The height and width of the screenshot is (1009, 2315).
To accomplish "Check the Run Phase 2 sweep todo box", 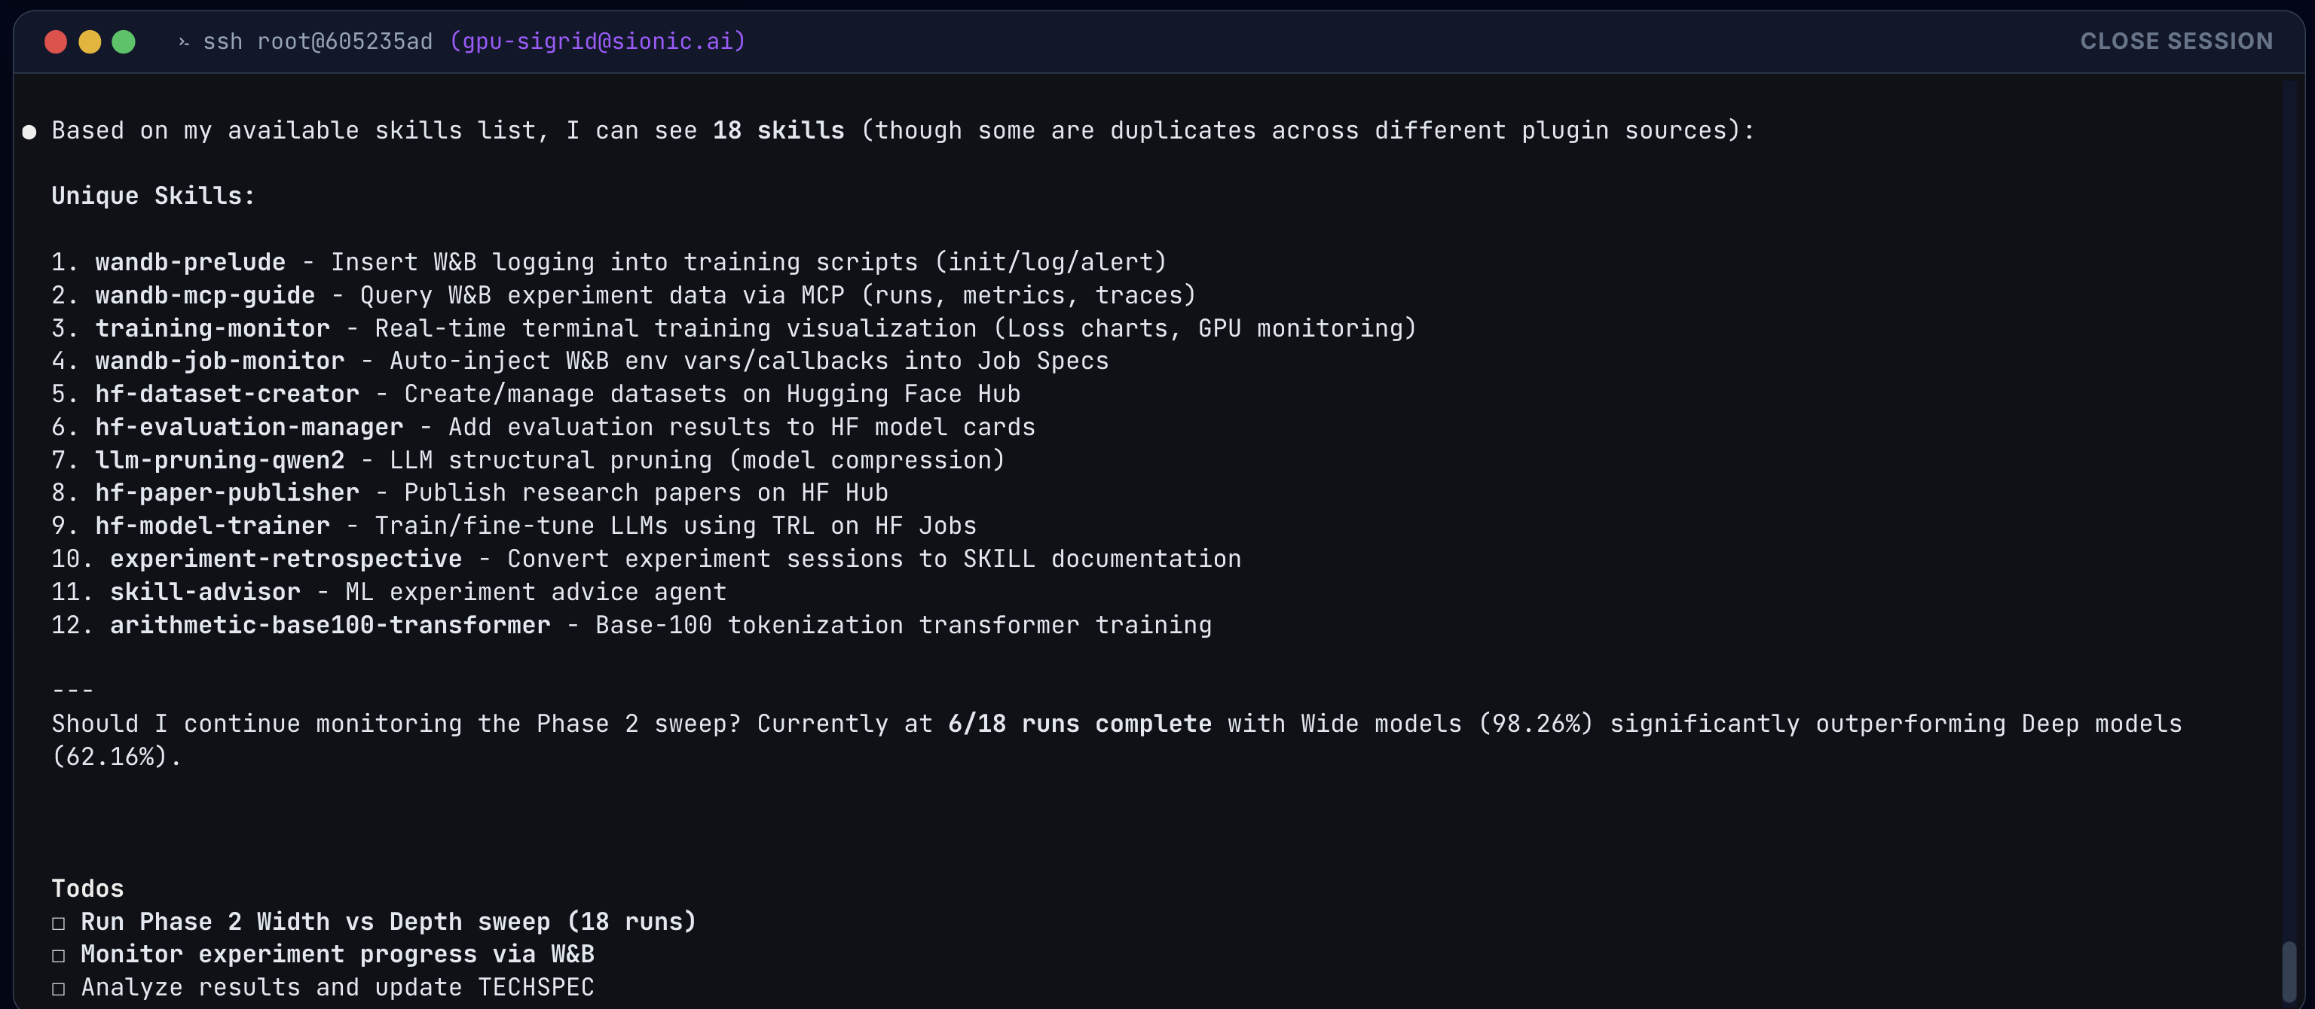I will [x=59, y=923].
